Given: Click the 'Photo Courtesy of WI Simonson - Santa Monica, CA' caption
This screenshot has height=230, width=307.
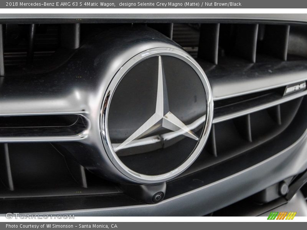Looking at the screenshot, I should click(x=62, y=226).
